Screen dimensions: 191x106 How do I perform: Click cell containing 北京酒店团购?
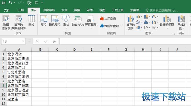point(19,77)
